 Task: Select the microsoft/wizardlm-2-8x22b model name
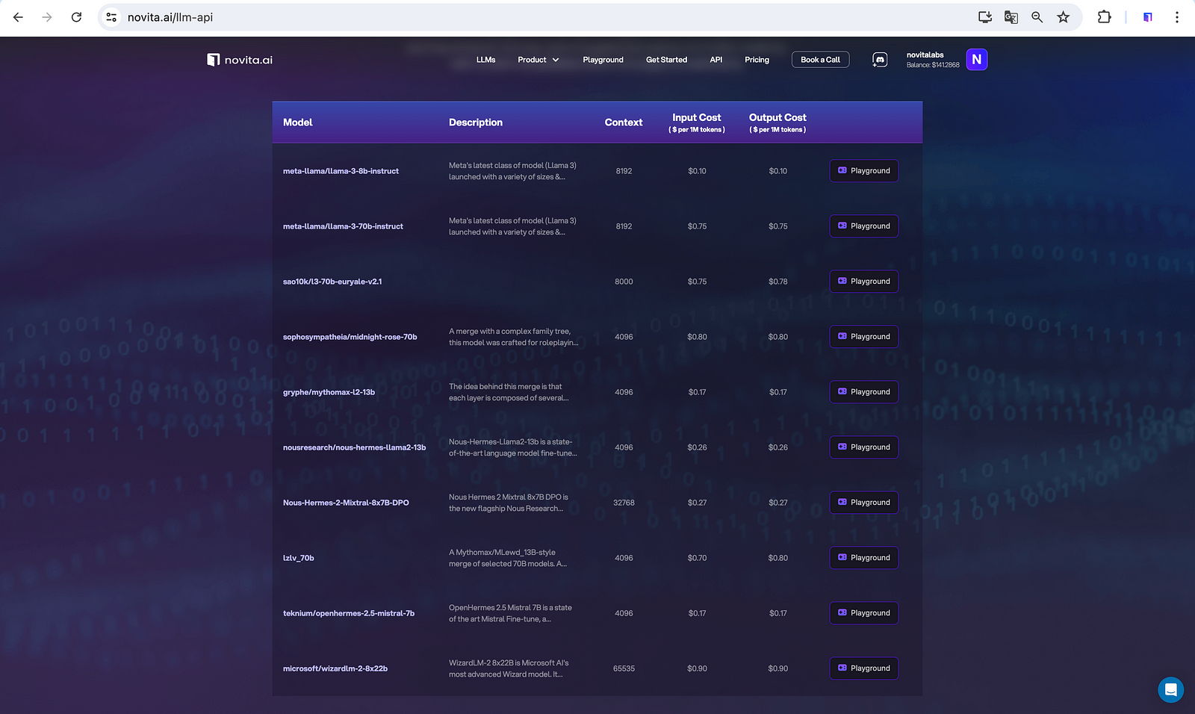pos(335,668)
